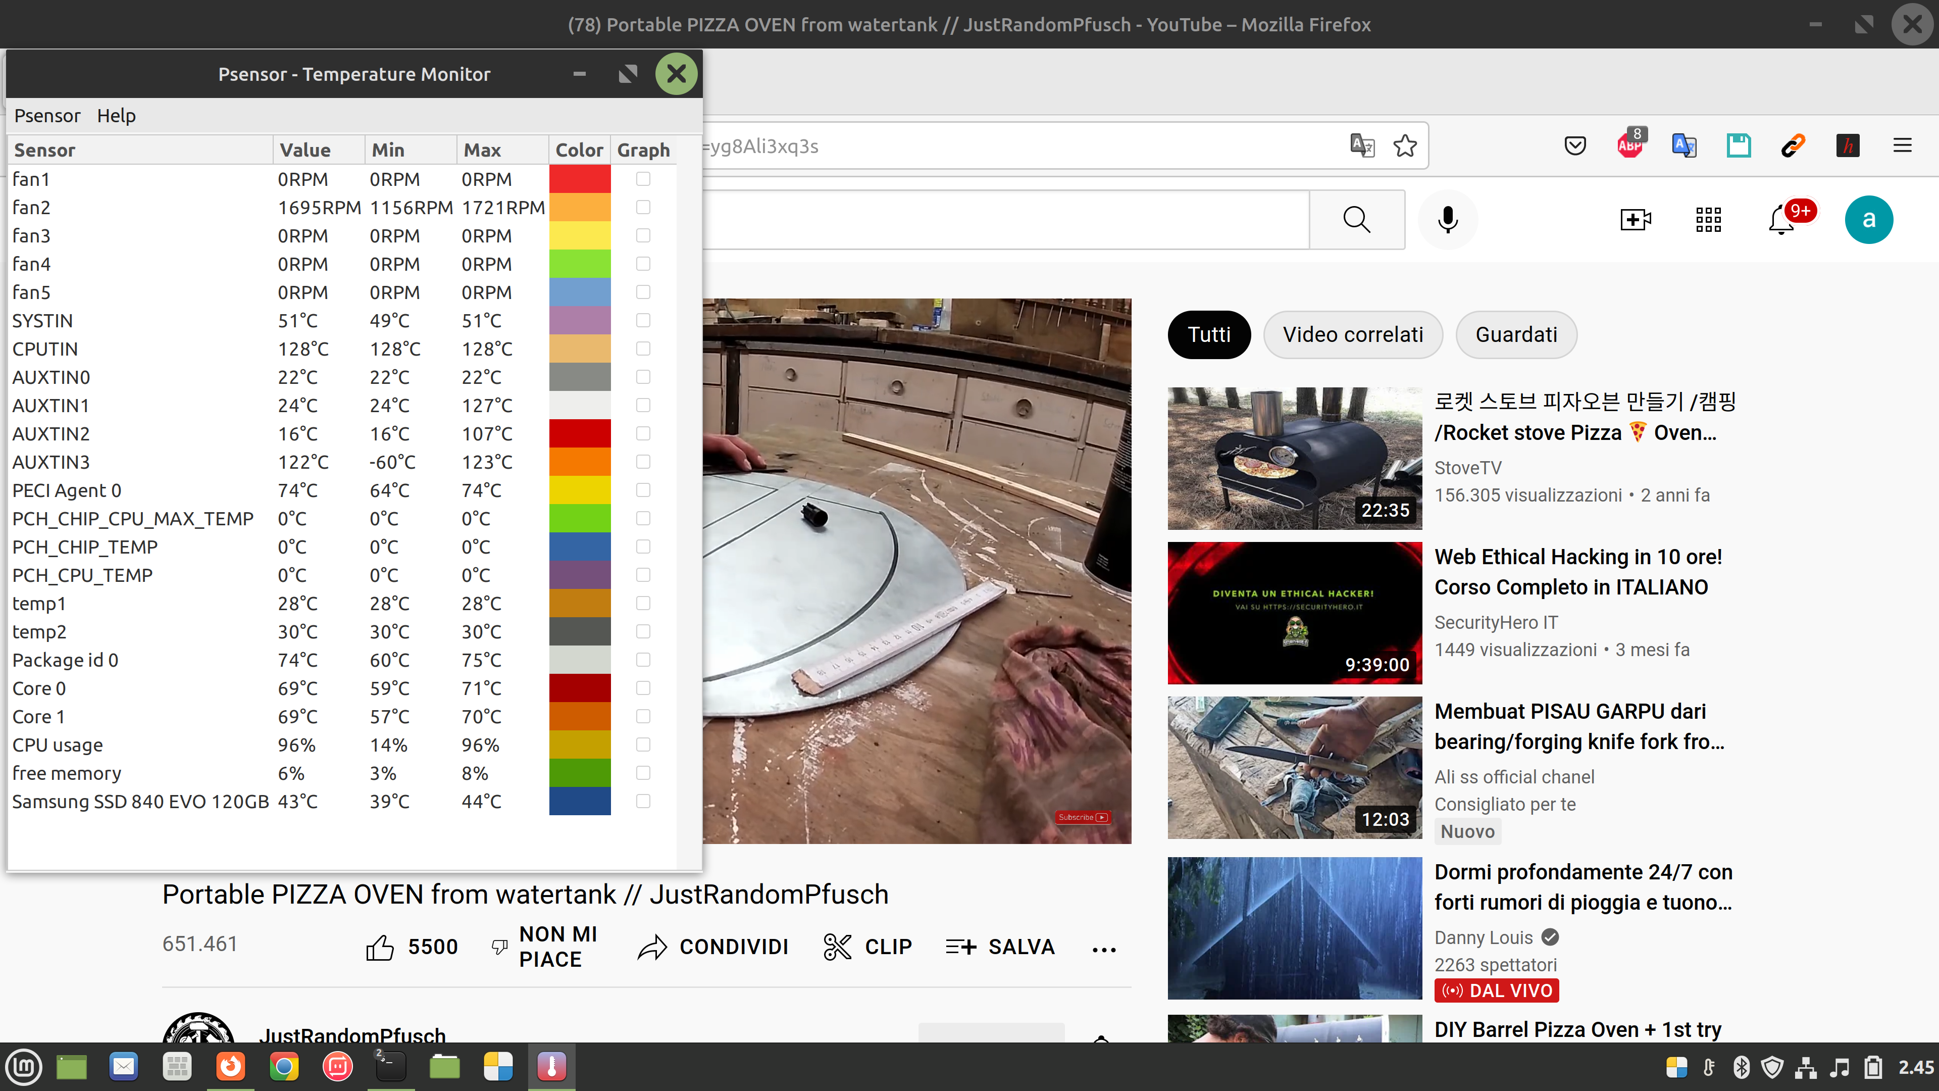Viewport: 1939px width, 1091px height.
Task: Open the YouTube apps grid icon
Action: (1708, 220)
